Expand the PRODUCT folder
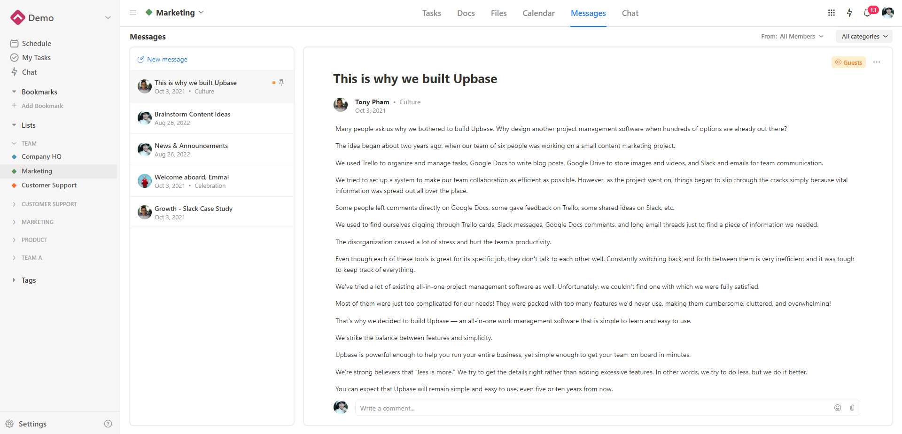Viewport: 902px width, 434px height. point(14,240)
